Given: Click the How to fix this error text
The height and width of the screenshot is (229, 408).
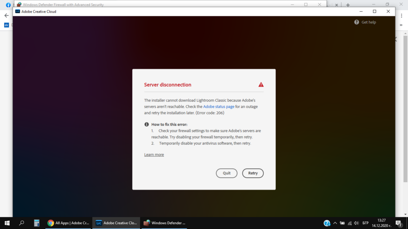Looking at the screenshot, I should click(x=170, y=124).
